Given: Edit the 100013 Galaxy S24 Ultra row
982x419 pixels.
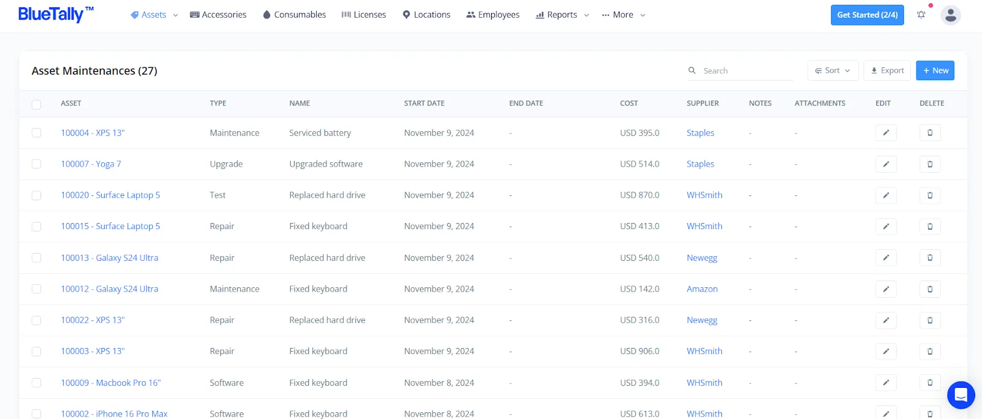Looking at the screenshot, I should [x=886, y=258].
